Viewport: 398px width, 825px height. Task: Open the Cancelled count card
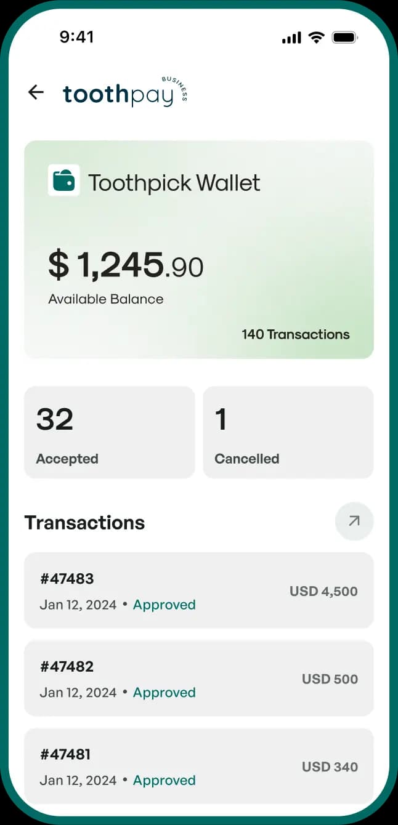[288, 432]
